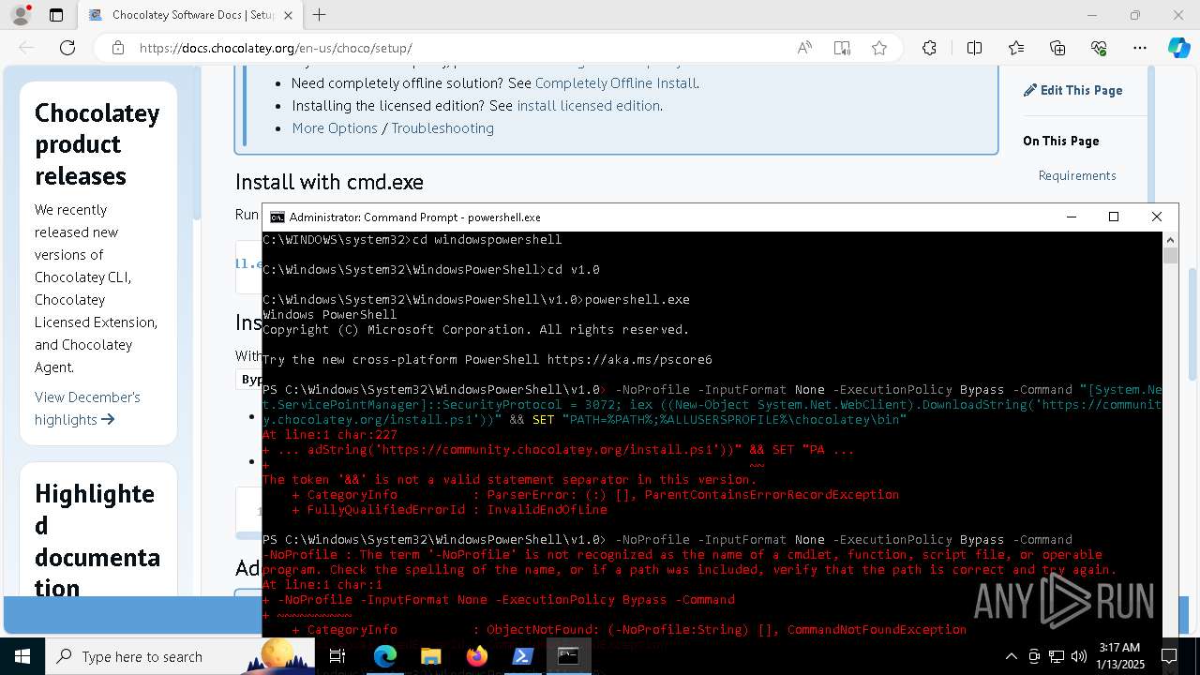1200x675 pixels.
Task: Open network status tray icon
Action: tap(1057, 656)
